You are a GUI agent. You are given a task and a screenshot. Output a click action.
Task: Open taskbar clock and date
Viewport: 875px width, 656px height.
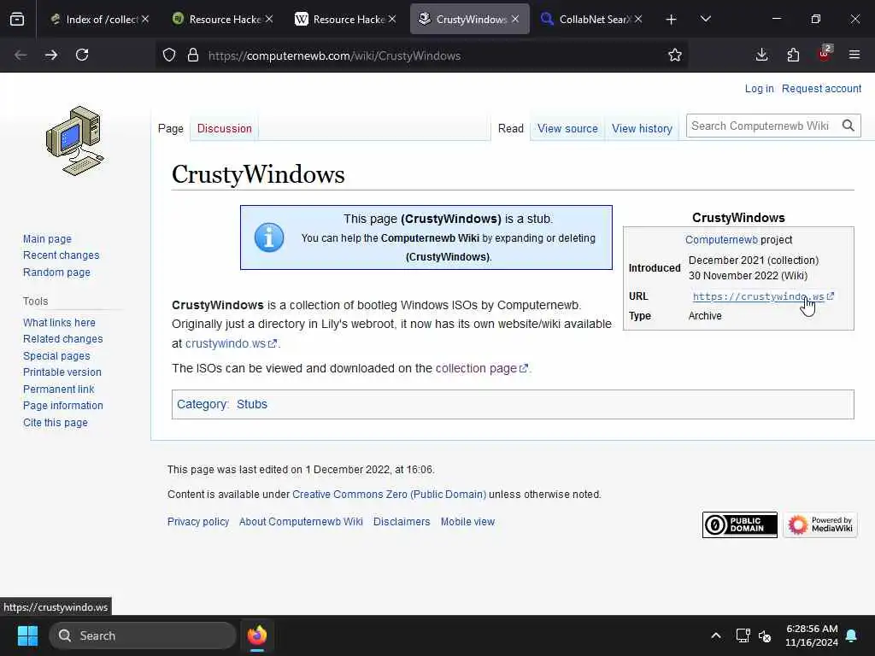click(x=812, y=635)
